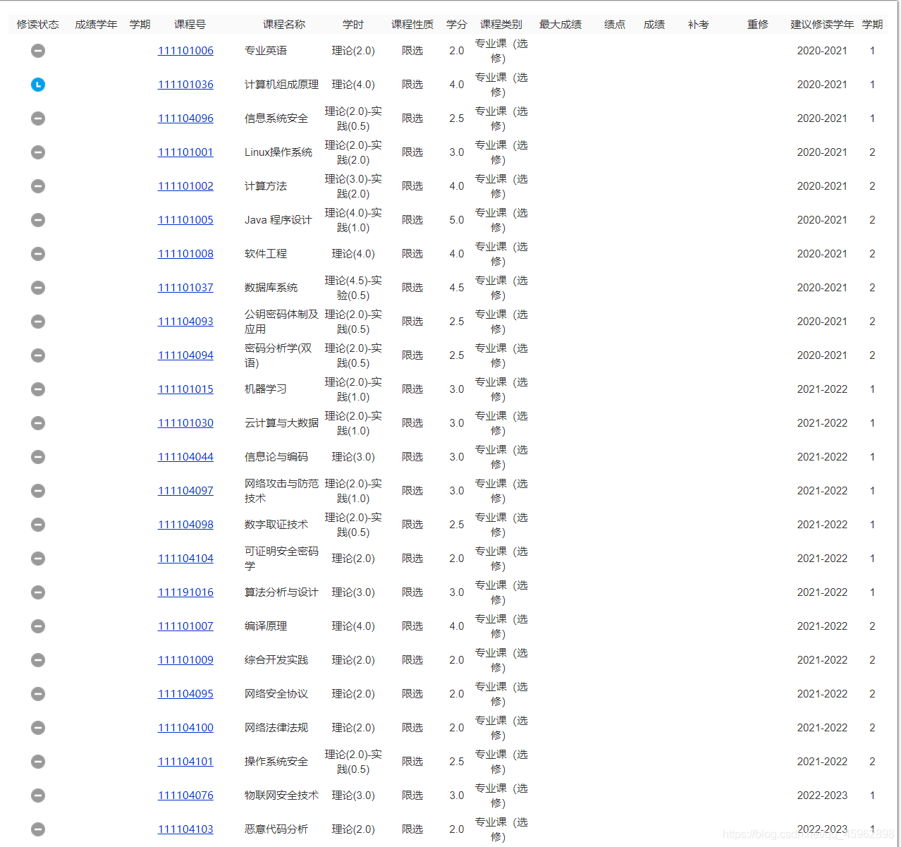
Task: Click the 建议修读学年 column header
Action: coord(822,25)
